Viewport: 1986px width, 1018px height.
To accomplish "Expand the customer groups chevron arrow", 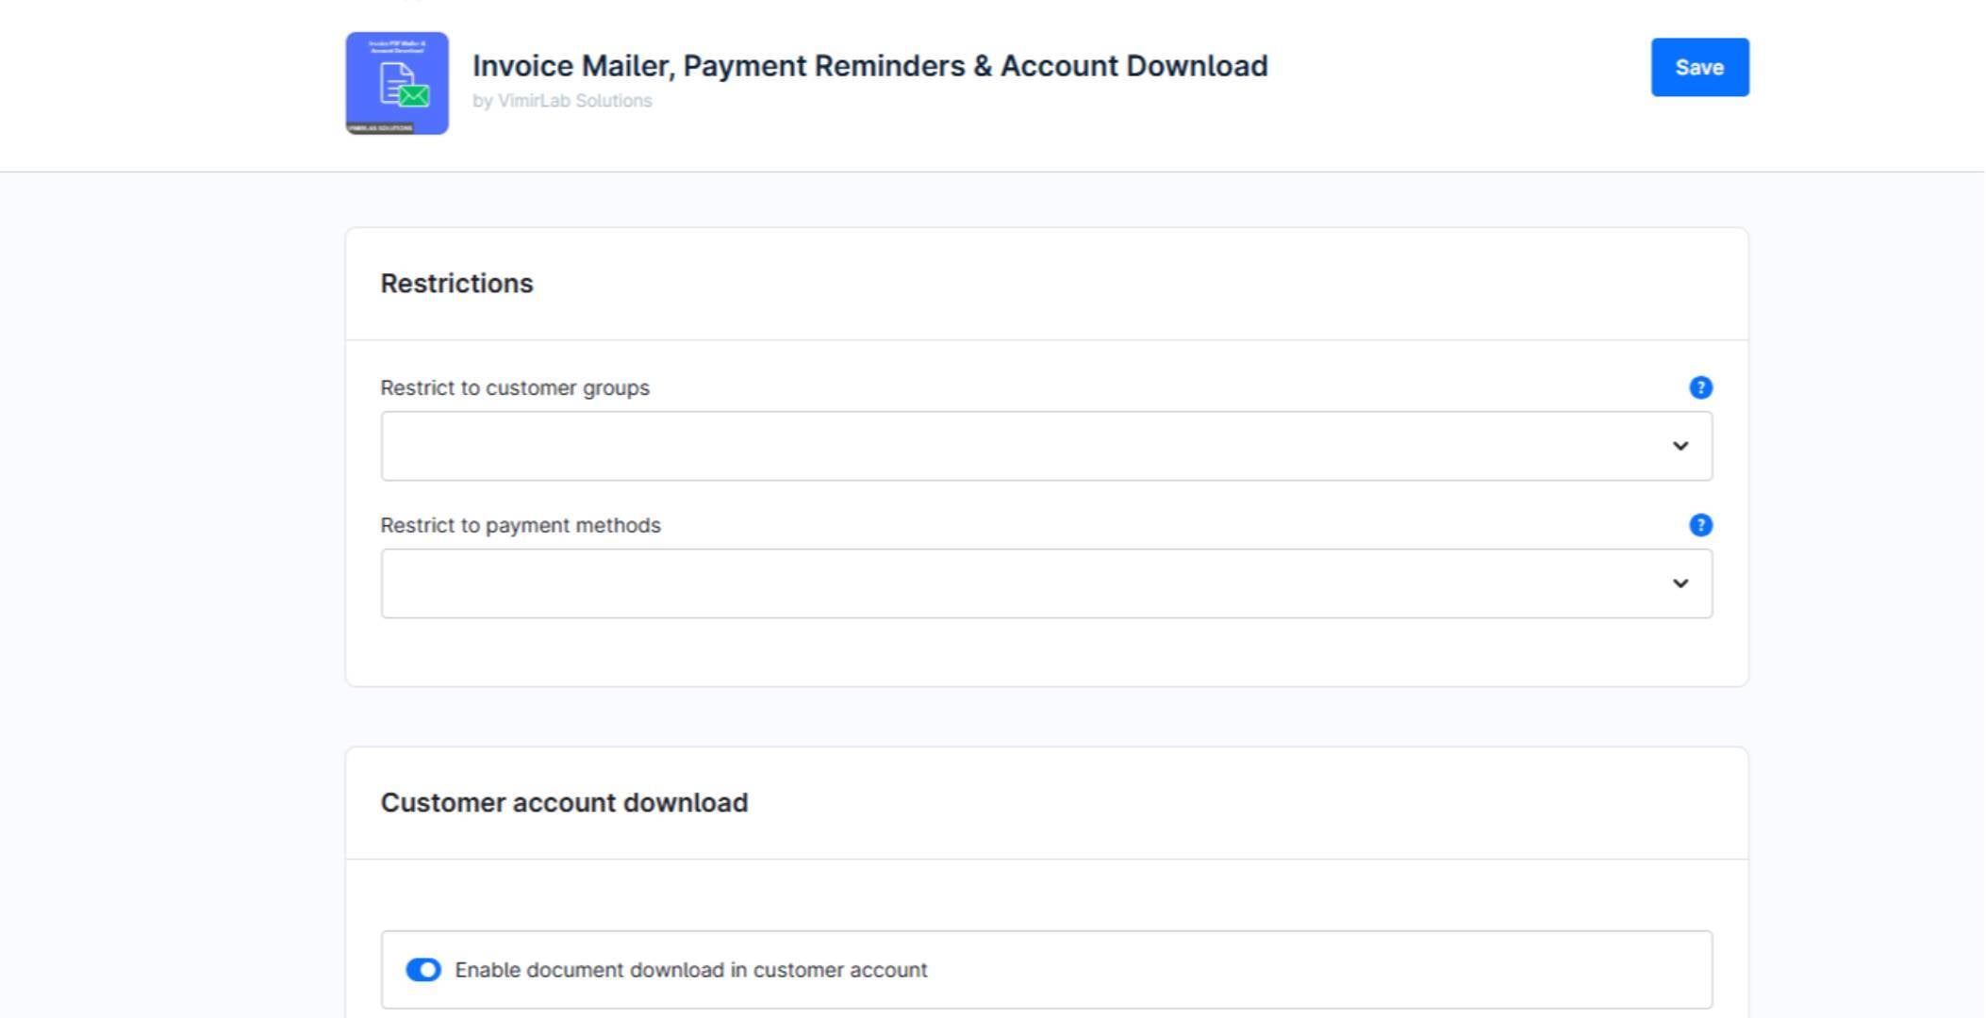I will 1680,446.
